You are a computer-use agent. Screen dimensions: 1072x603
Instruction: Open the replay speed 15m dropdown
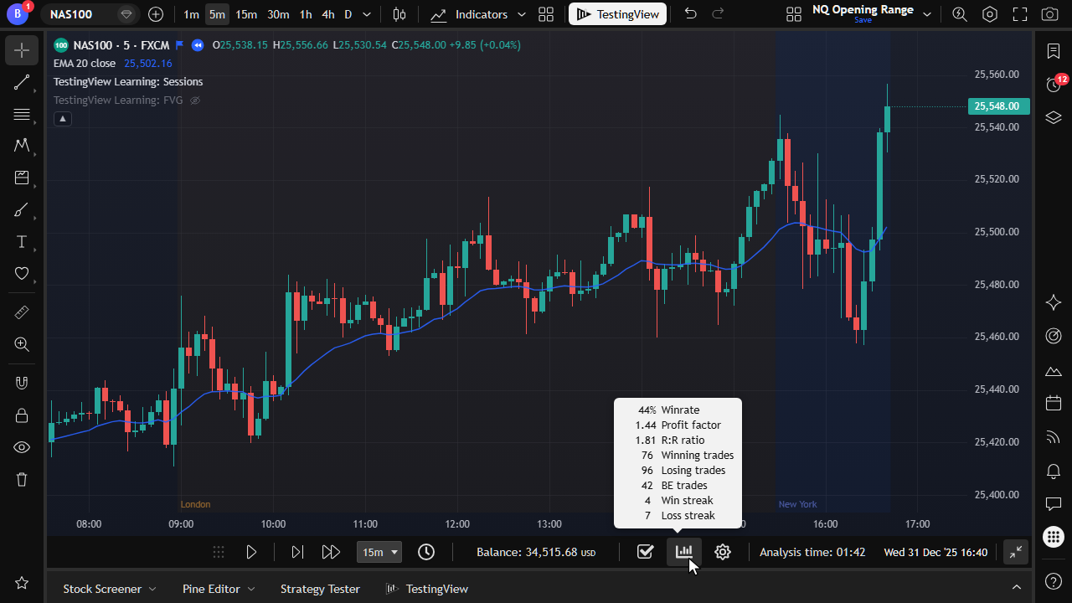pyautogui.click(x=379, y=552)
